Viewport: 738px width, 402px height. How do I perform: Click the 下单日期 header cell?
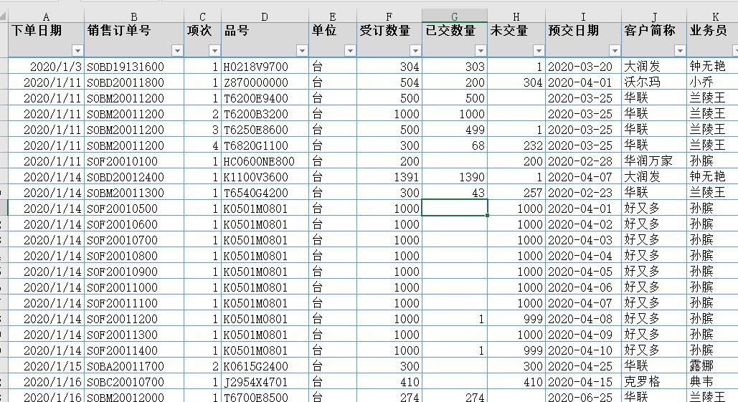pyautogui.click(x=46, y=39)
